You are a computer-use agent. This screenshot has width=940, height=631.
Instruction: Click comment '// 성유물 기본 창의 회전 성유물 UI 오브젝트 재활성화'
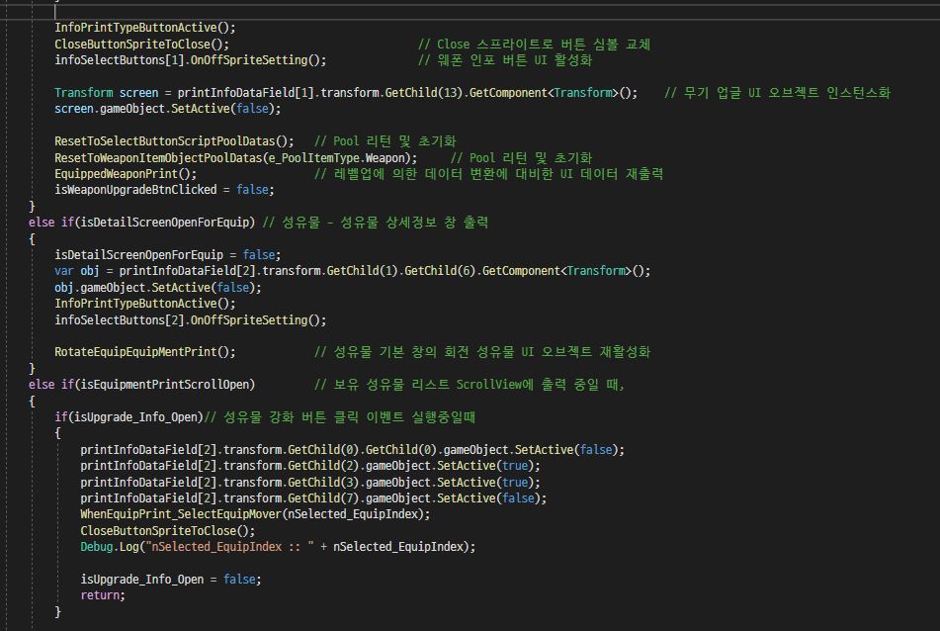pyautogui.click(x=482, y=352)
